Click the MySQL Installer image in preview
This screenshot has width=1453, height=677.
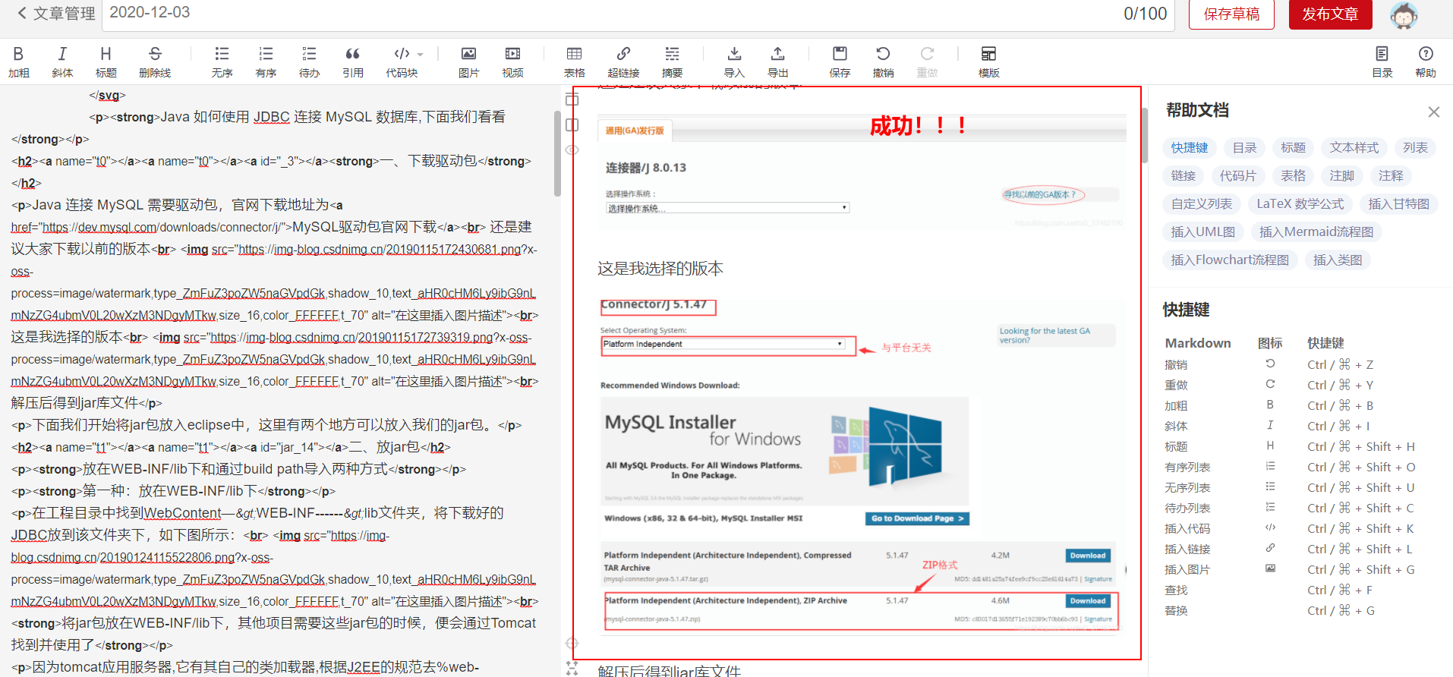(784, 451)
